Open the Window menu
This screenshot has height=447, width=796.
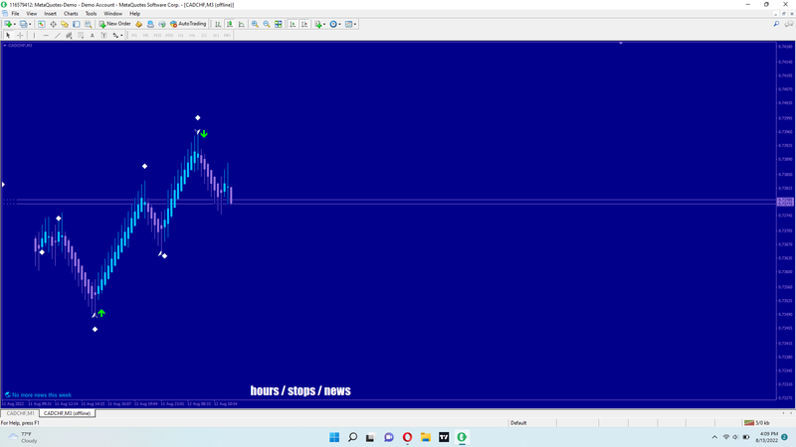click(x=112, y=14)
